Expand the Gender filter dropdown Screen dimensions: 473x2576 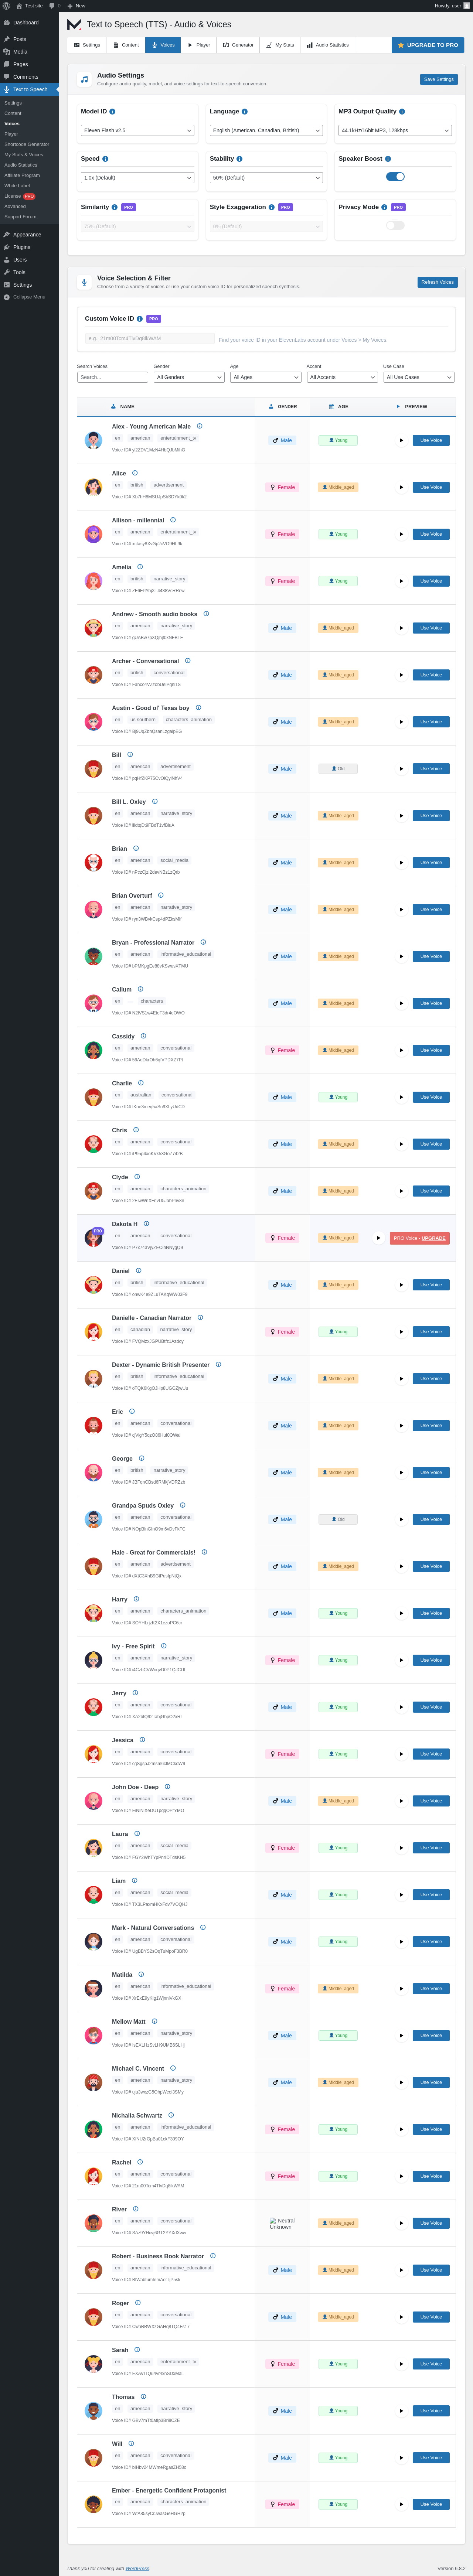(189, 377)
